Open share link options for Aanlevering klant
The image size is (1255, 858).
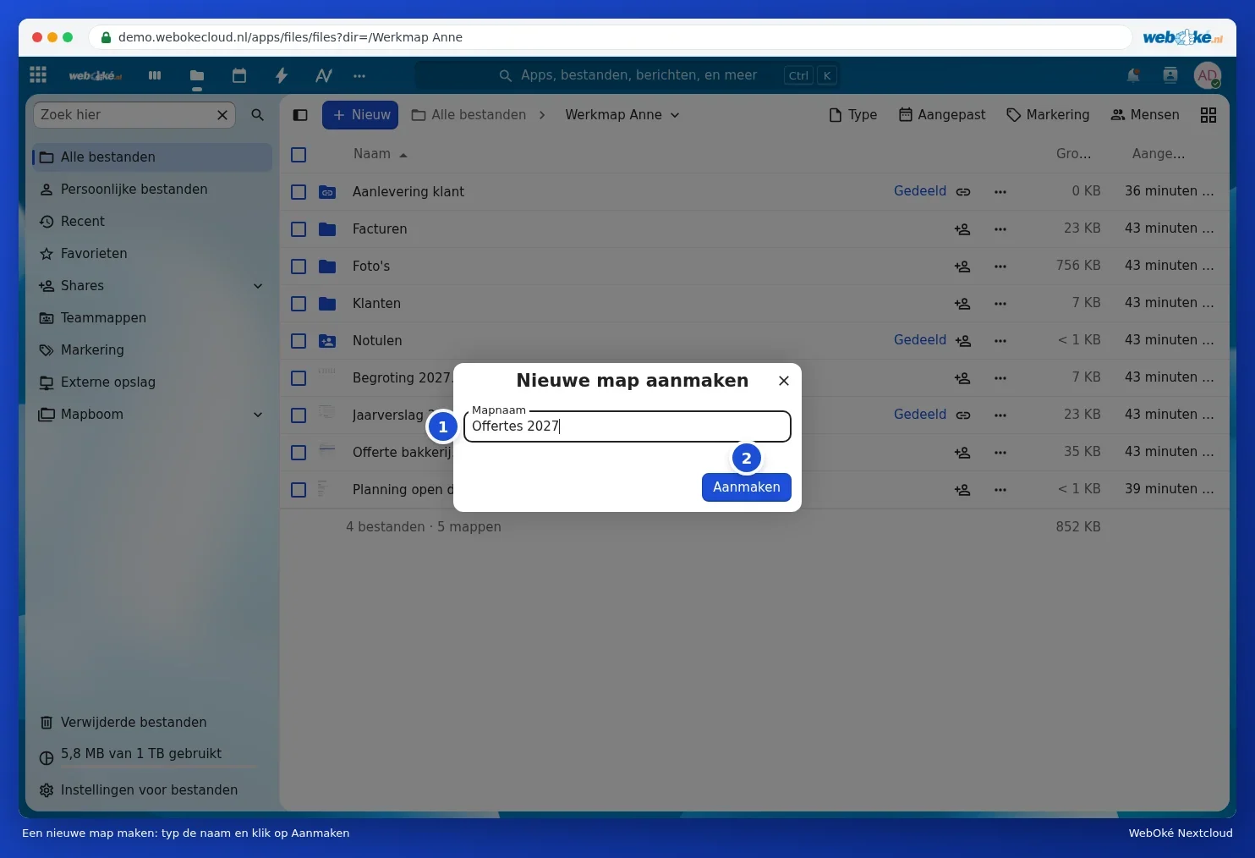[x=963, y=192]
